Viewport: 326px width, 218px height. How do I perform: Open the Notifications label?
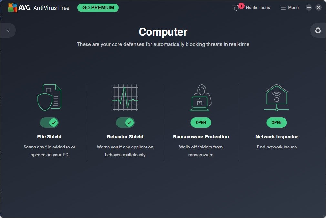pos(258,8)
